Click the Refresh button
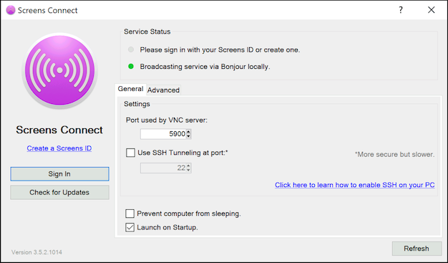The height and width of the screenshot is (263, 448). (x=417, y=249)
